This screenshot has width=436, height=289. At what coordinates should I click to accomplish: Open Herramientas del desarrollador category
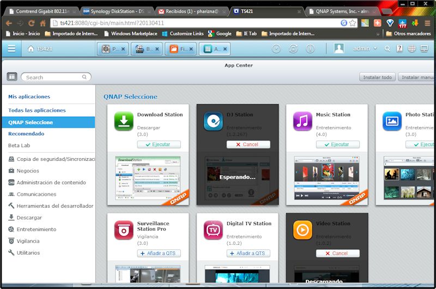[x=51, y=206]
